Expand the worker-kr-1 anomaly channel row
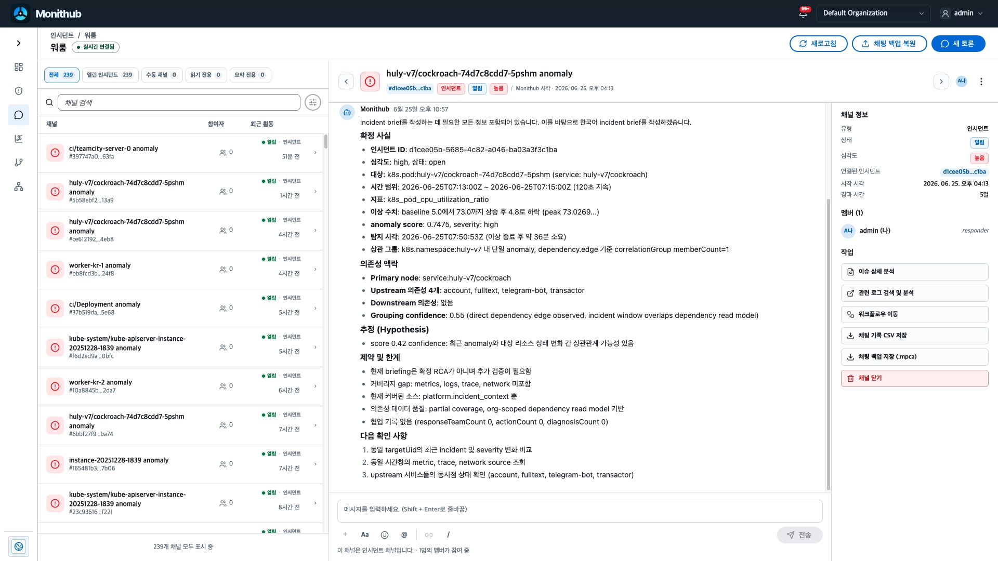The width and height of the screenshot is (998, 561). (x=180, y=270)
